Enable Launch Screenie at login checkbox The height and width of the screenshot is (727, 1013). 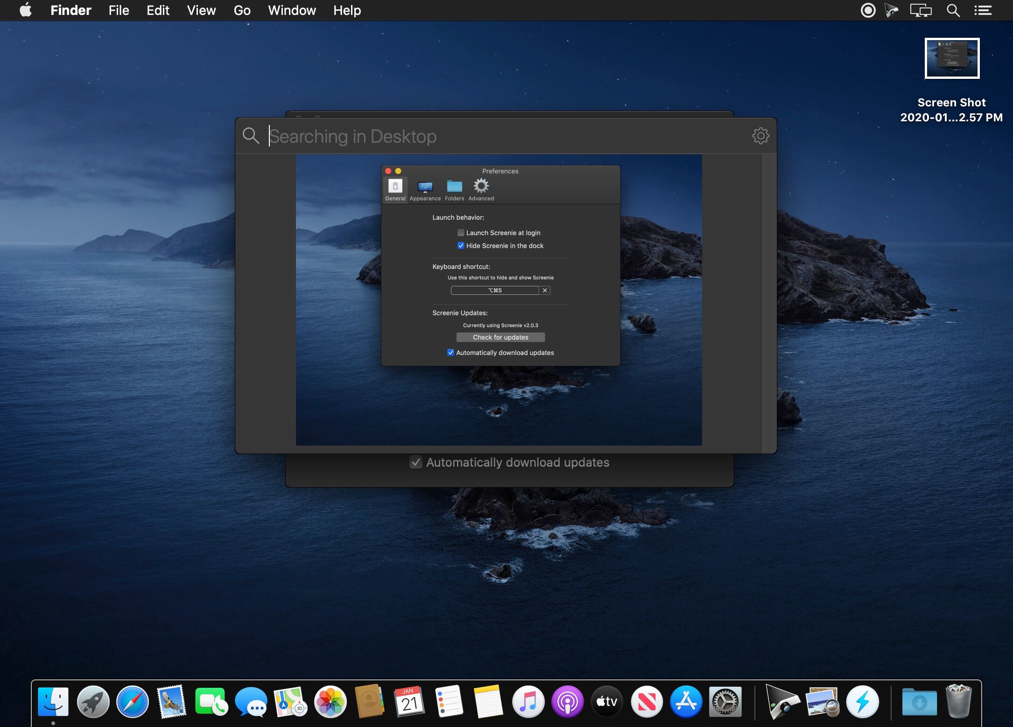click(x=461, y=232)
